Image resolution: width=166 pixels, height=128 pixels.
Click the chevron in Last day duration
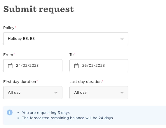click(122, 93)
